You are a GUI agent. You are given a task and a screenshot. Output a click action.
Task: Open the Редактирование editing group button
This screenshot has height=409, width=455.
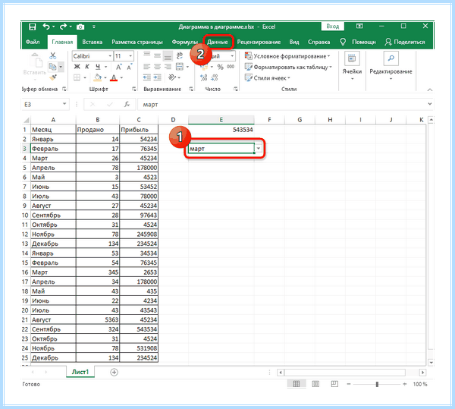click(x=391, y=66)
